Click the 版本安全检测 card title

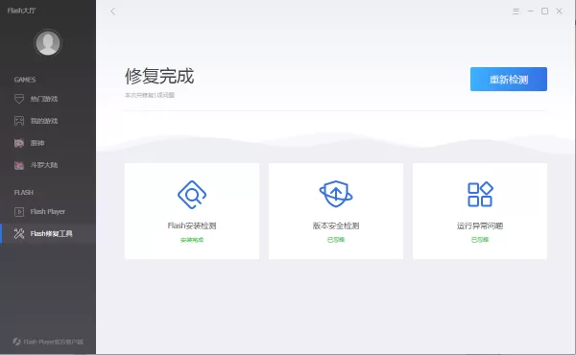(336, 225)
